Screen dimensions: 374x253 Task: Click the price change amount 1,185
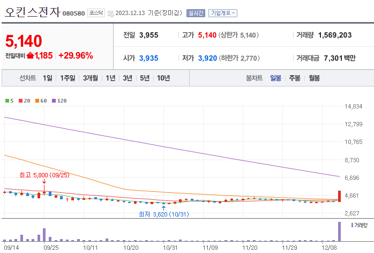coord(43,55)
